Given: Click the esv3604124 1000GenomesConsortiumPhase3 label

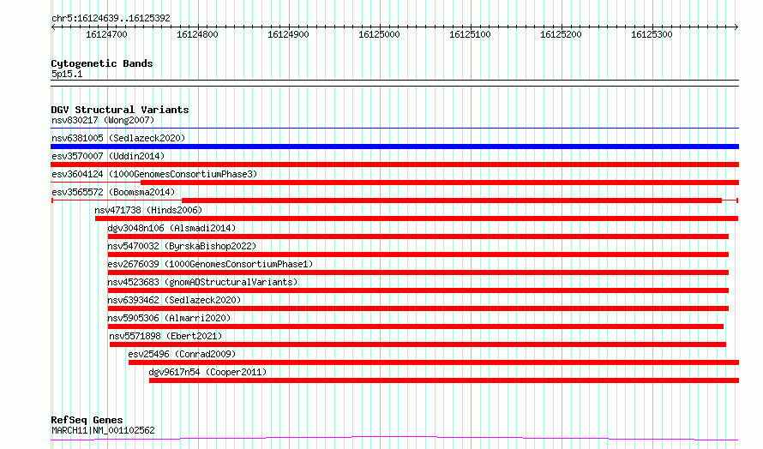Looking at the screenshot, I should 154,174.
